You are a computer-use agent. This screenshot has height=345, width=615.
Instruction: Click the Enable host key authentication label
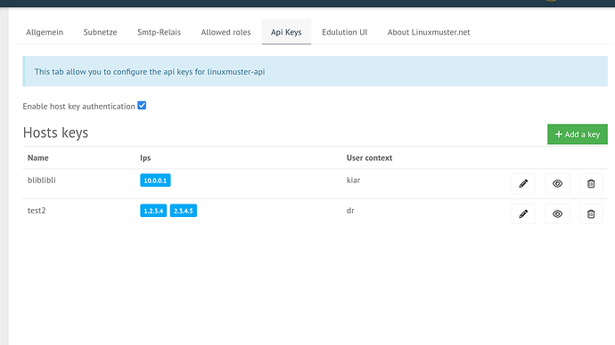coord(78,107)
